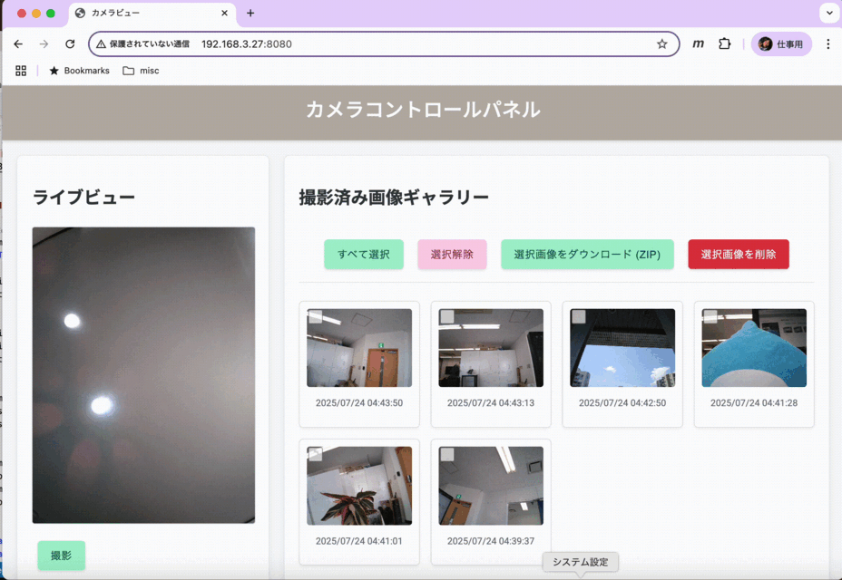Open the misc bookmarks folder
This screenshot has height=580, width=842.
tap(141, 70)
